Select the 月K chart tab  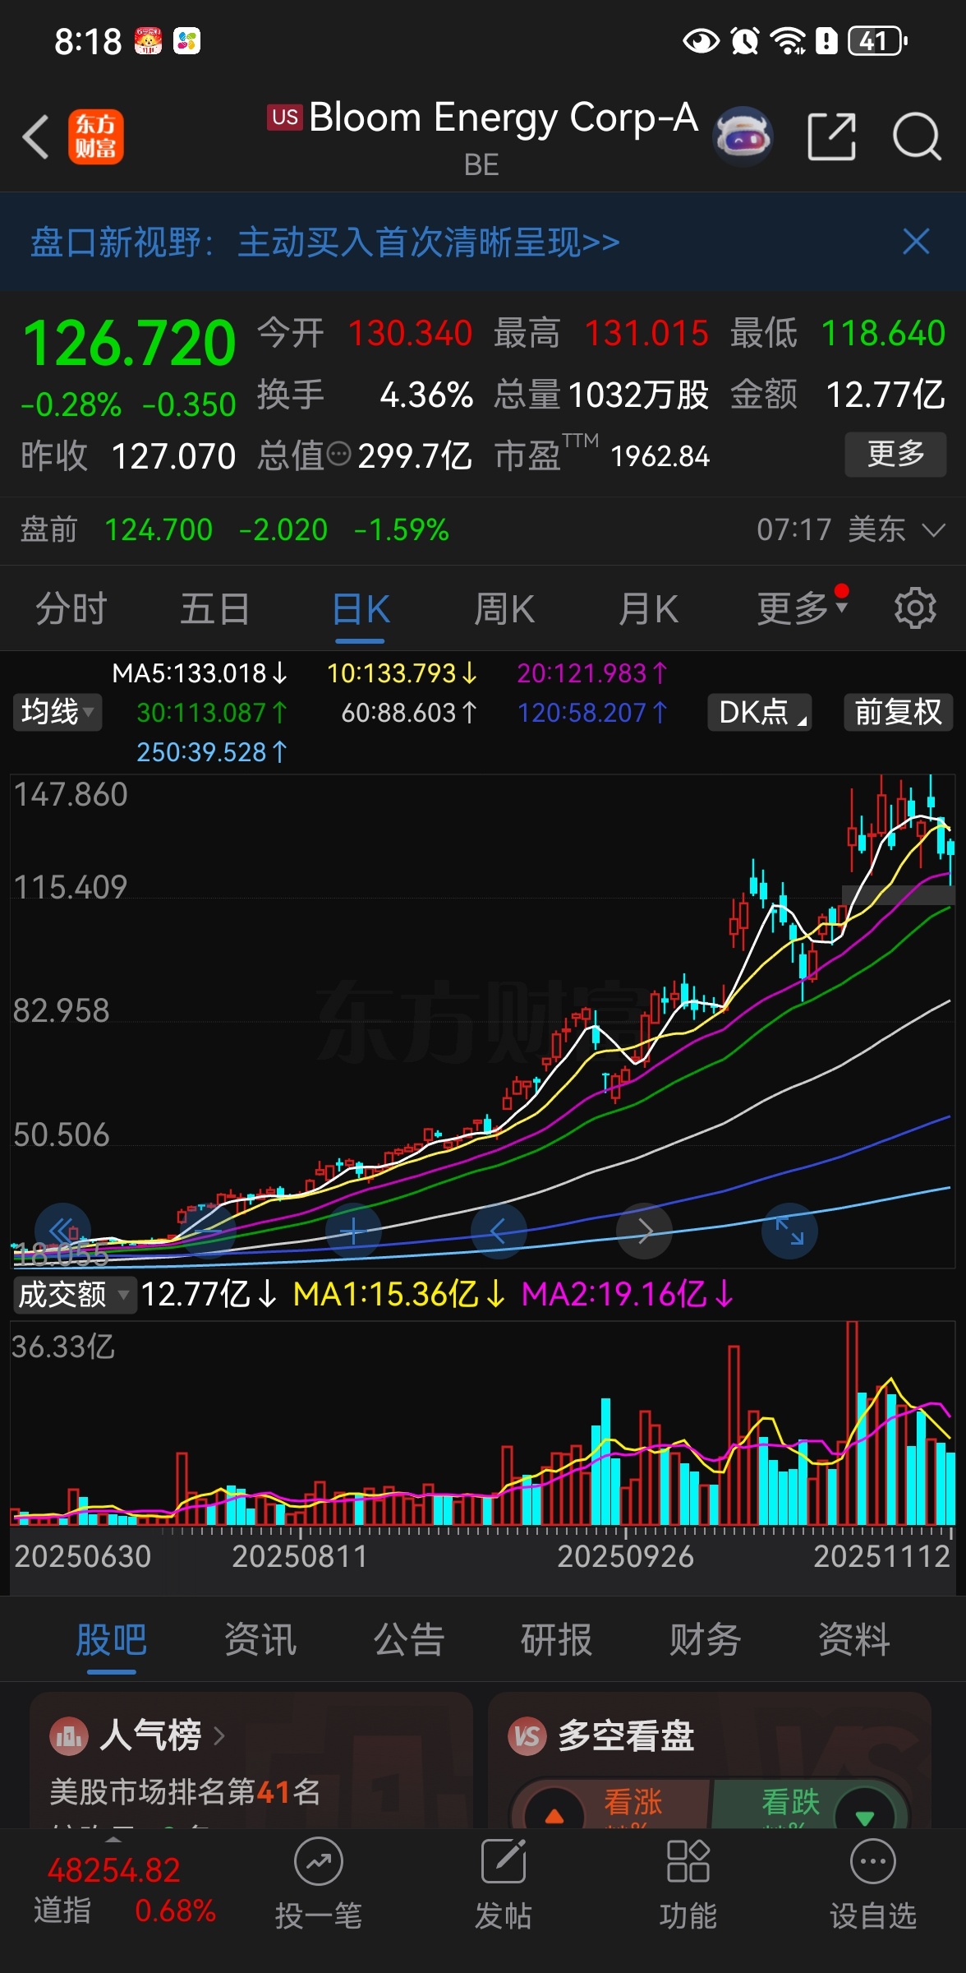[649, 609]
